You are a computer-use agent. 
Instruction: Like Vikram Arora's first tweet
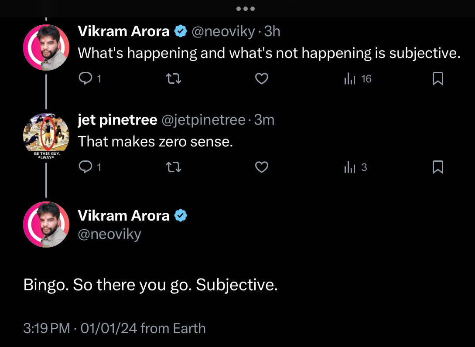[261, 78]
